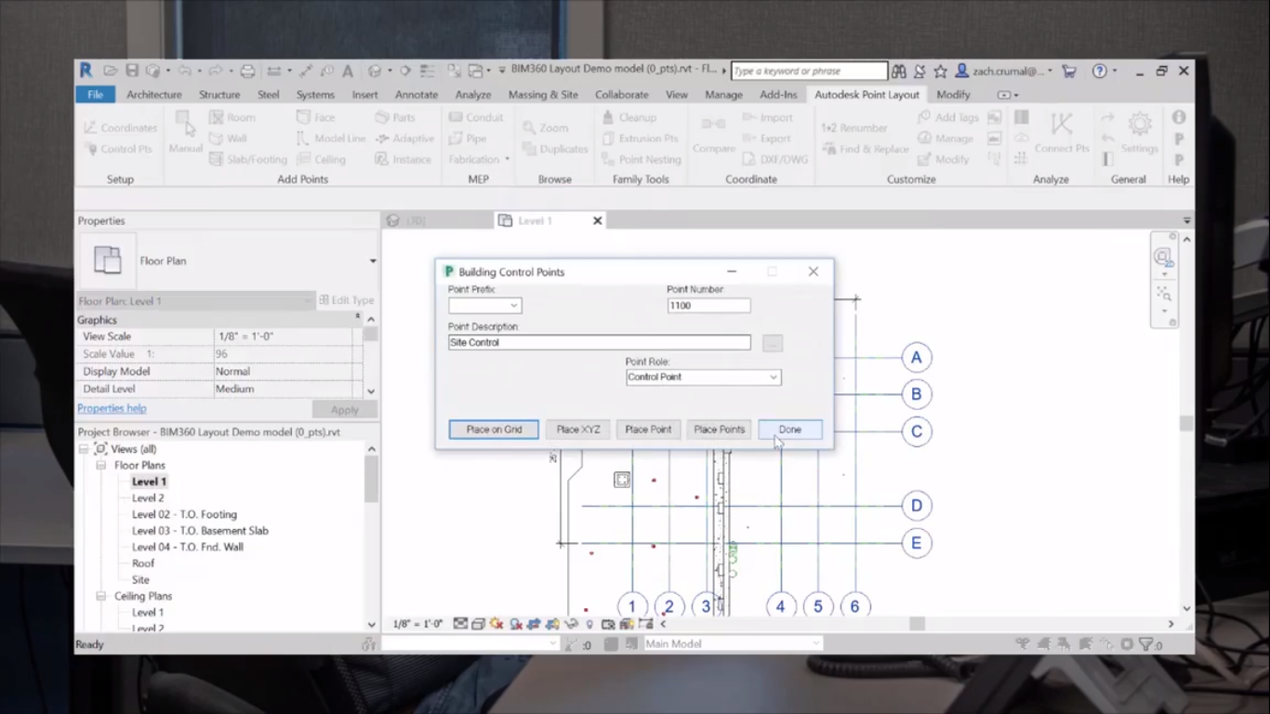The height and width of the screenshot is (714, 1270).
Task: Click the Coordinates tool in Setup panel
Action: click(x=120, y=127)
